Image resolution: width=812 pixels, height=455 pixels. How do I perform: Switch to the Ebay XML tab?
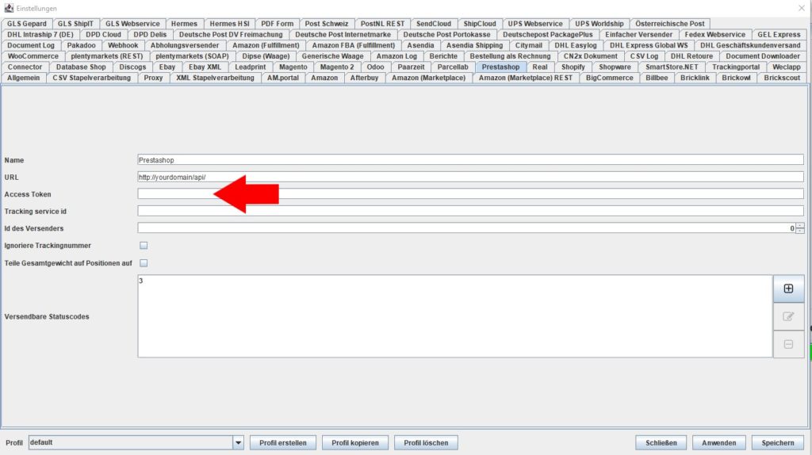click(x=205, y=67)
